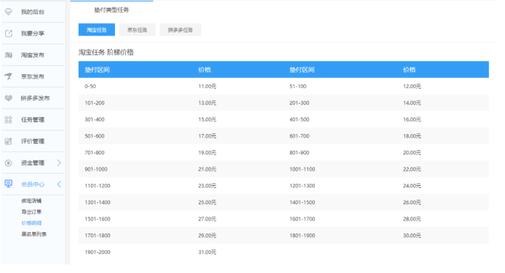Click the 淘宝发布 Taobao icon
The height and width of the screenshot is (273, 505).
pyautogui.click(x=8, y=55)
